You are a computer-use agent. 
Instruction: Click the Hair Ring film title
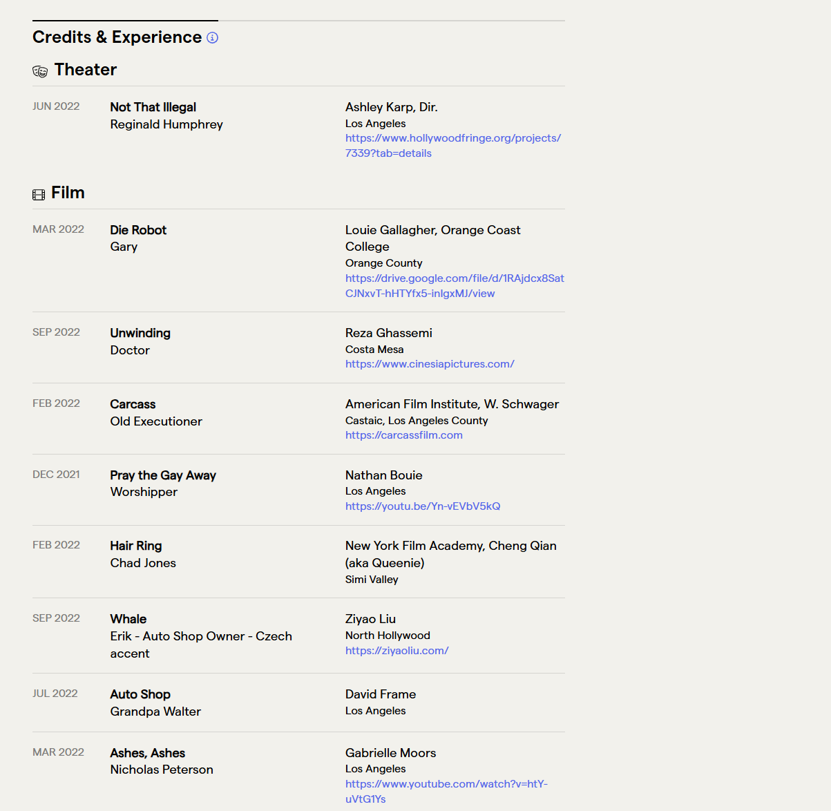[136, 546]
